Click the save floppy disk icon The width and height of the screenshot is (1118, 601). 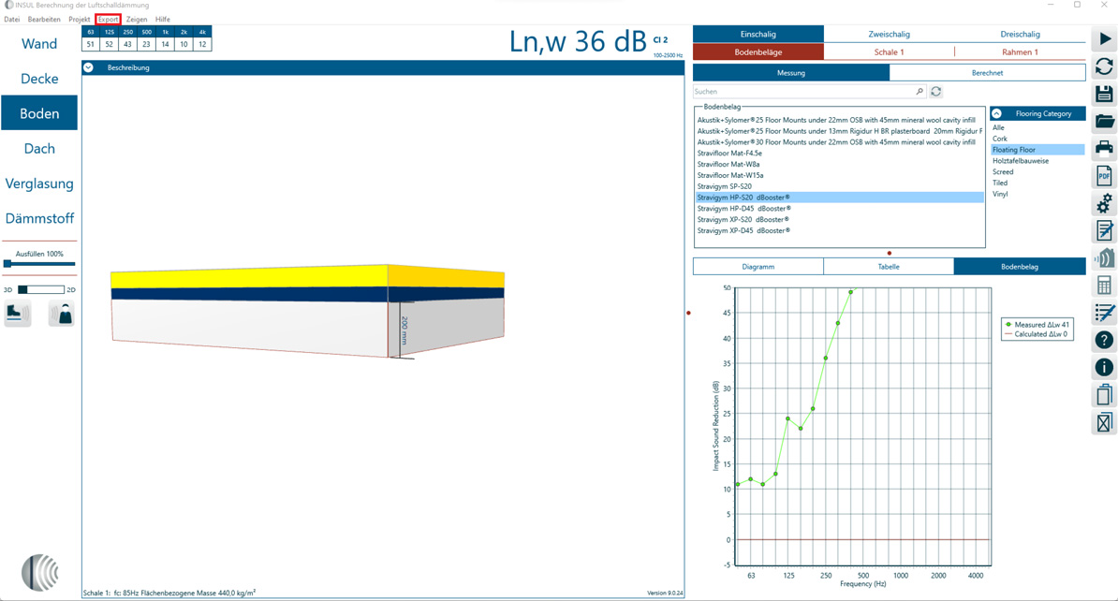[x=1104, y=94]
